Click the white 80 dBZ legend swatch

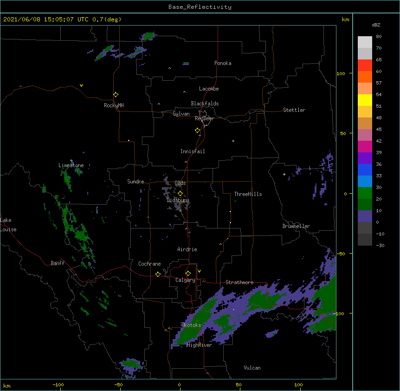click(x=365, y=42)
